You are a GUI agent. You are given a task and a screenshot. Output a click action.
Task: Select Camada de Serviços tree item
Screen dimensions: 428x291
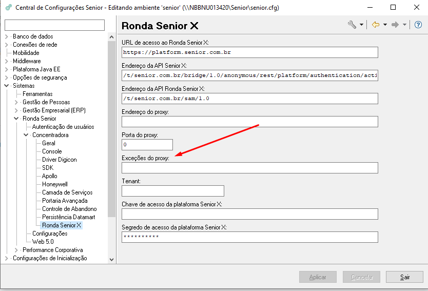(x=67, y=192)
